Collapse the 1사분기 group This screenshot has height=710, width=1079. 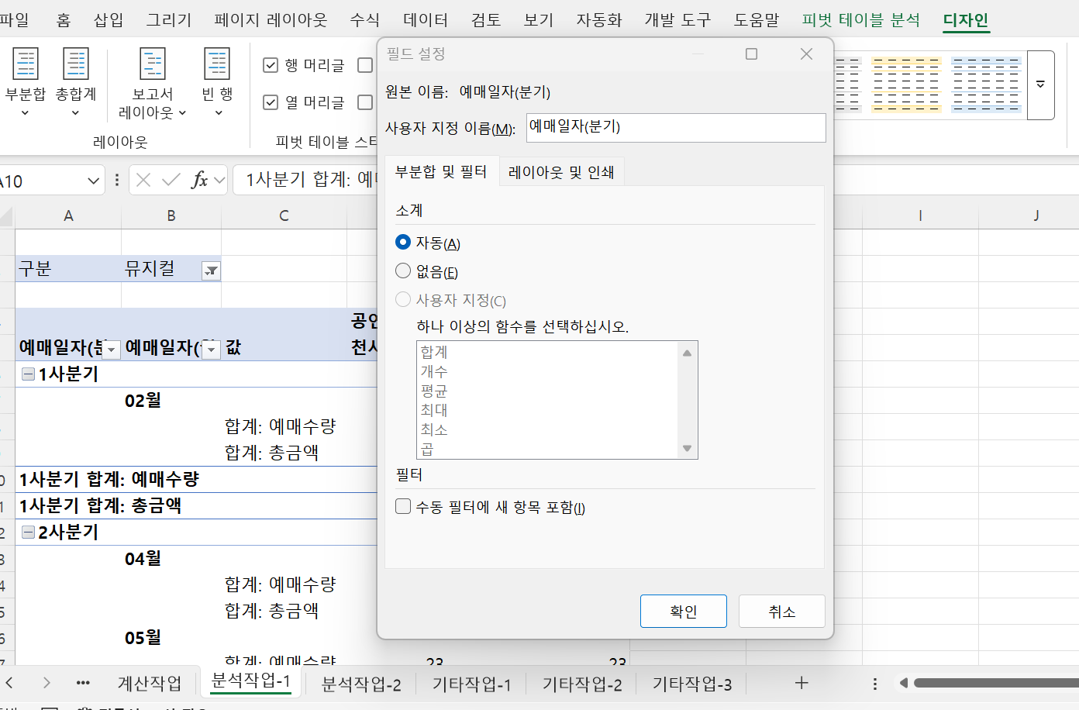click(28, 374)
